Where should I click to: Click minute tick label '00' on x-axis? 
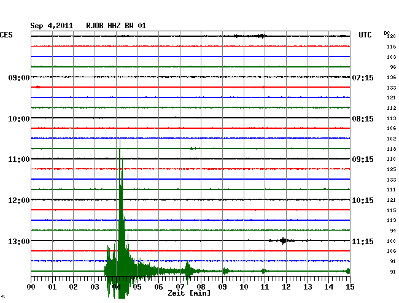(31, 287)
